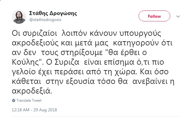Open the display name Στάθης Δρογώσης
The width and height of the screenshot is (191, 117).
coord(53,13)
